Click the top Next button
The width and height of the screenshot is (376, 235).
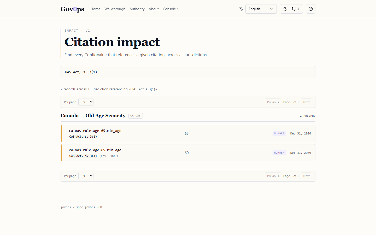click(307, 102)
